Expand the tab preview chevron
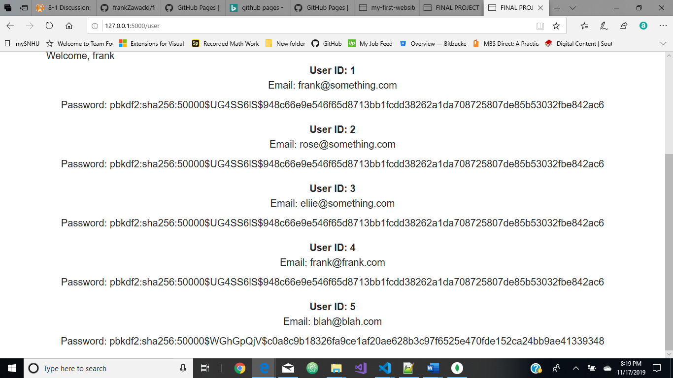 coord(572,8)
